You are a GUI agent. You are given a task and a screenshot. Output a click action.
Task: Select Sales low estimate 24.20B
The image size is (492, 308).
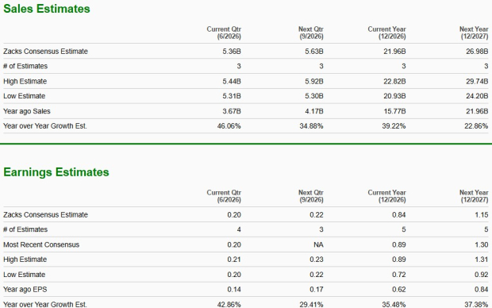[x=477, y=96]
